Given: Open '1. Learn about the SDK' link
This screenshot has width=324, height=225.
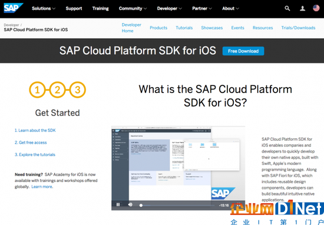Looking at the screenshot, I should (35, 130).
